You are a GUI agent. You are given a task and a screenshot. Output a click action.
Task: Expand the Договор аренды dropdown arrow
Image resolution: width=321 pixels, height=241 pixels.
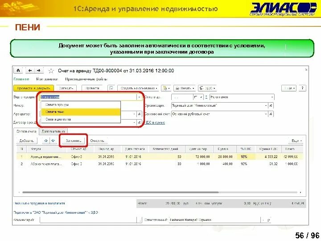pos(134,123)
